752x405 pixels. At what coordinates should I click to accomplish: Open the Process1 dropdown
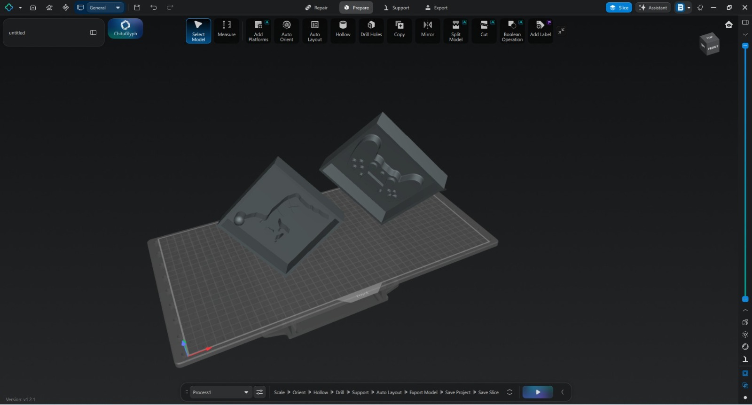(x=220, y=392)
